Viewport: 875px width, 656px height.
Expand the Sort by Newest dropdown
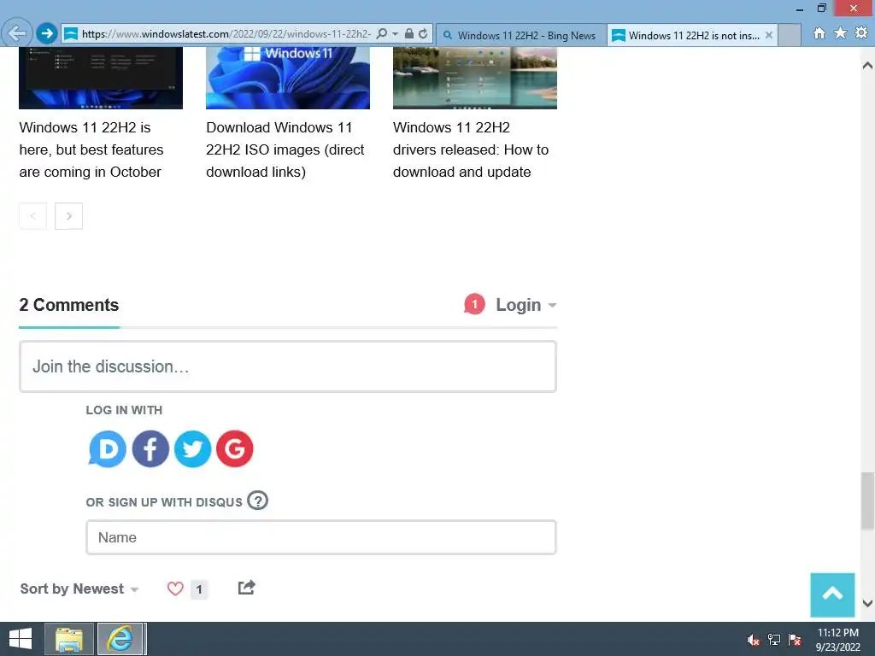pos(79,589)
